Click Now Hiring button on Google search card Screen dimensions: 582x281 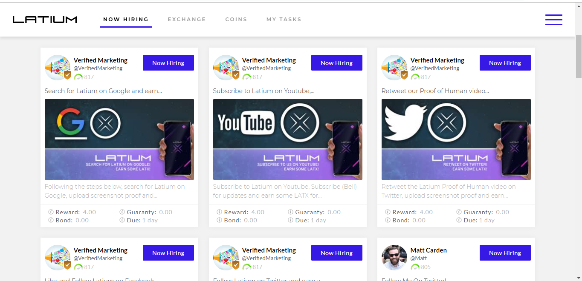(168, 63)
